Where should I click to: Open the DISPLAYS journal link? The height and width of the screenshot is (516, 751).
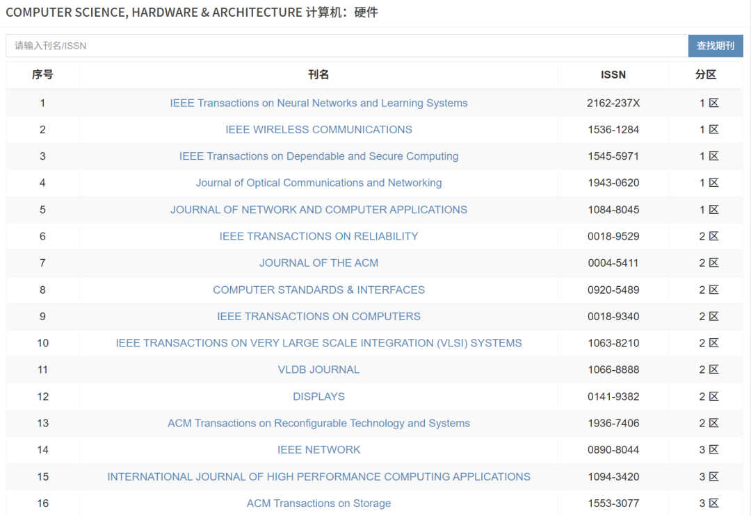tap(318, 397)
